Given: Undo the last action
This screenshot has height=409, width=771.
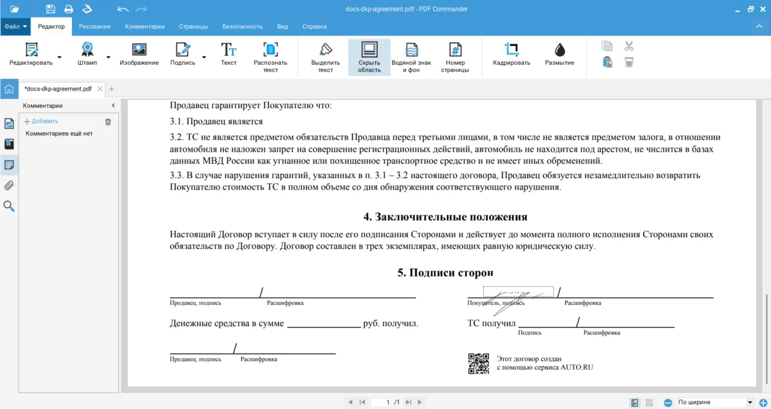Looking at the screenshot, I should point(123,9).
